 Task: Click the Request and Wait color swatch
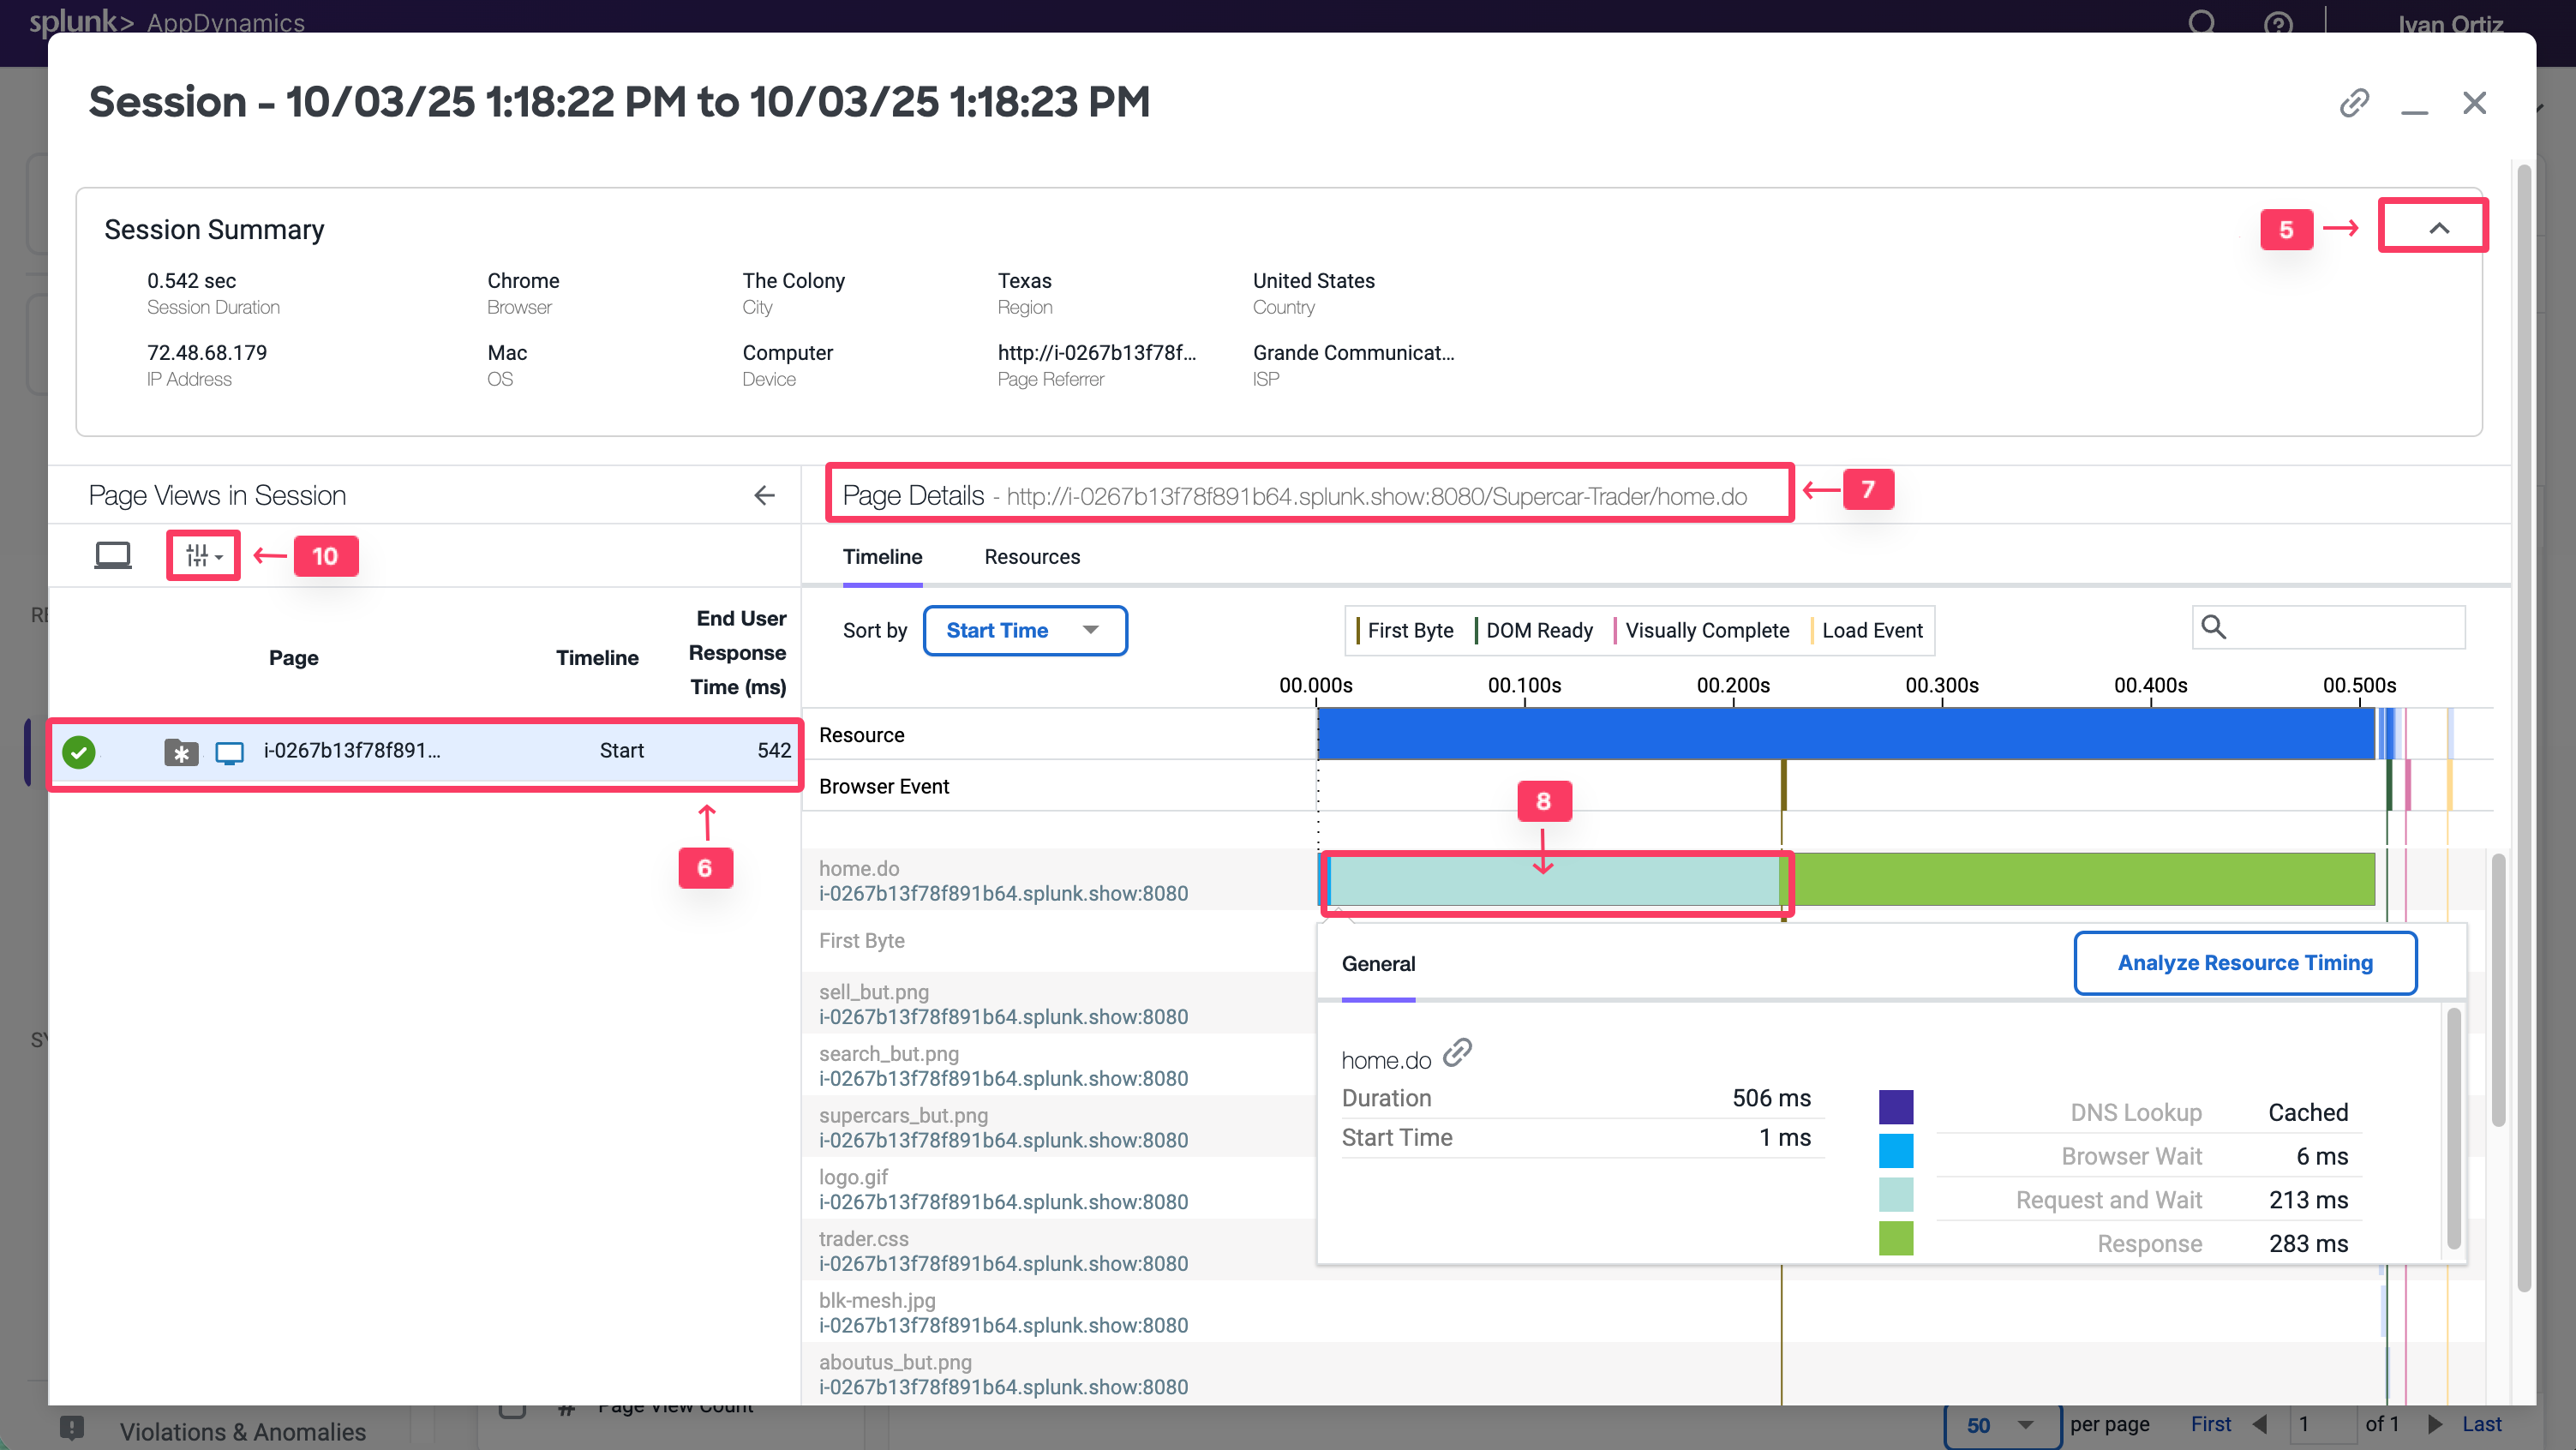point(1895,1196)
